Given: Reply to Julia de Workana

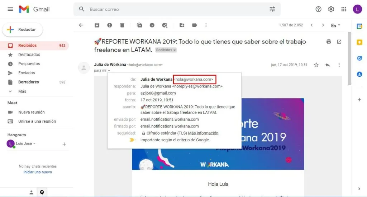Looking at the screenshot, I should tap(328, 65).
